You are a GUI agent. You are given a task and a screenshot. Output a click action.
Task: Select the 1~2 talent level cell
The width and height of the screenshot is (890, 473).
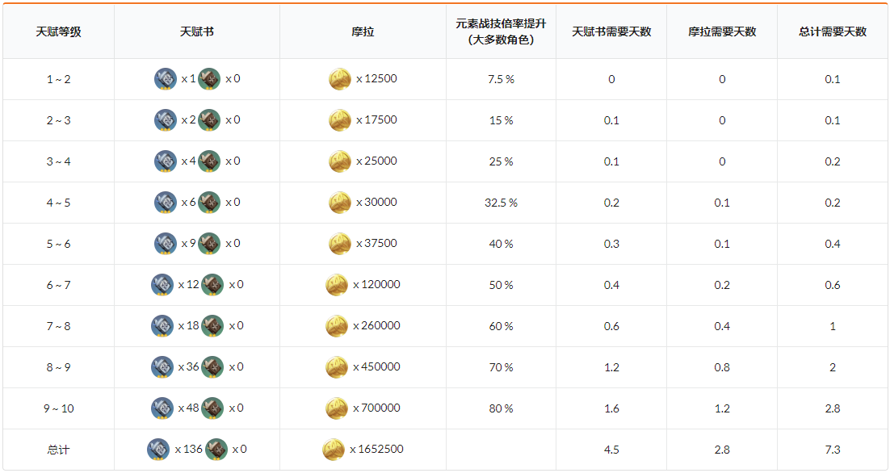58,79
